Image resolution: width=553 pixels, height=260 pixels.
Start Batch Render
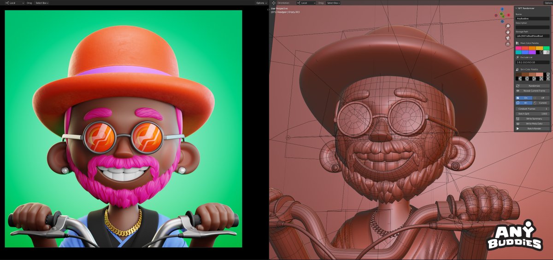pos(533,128)
